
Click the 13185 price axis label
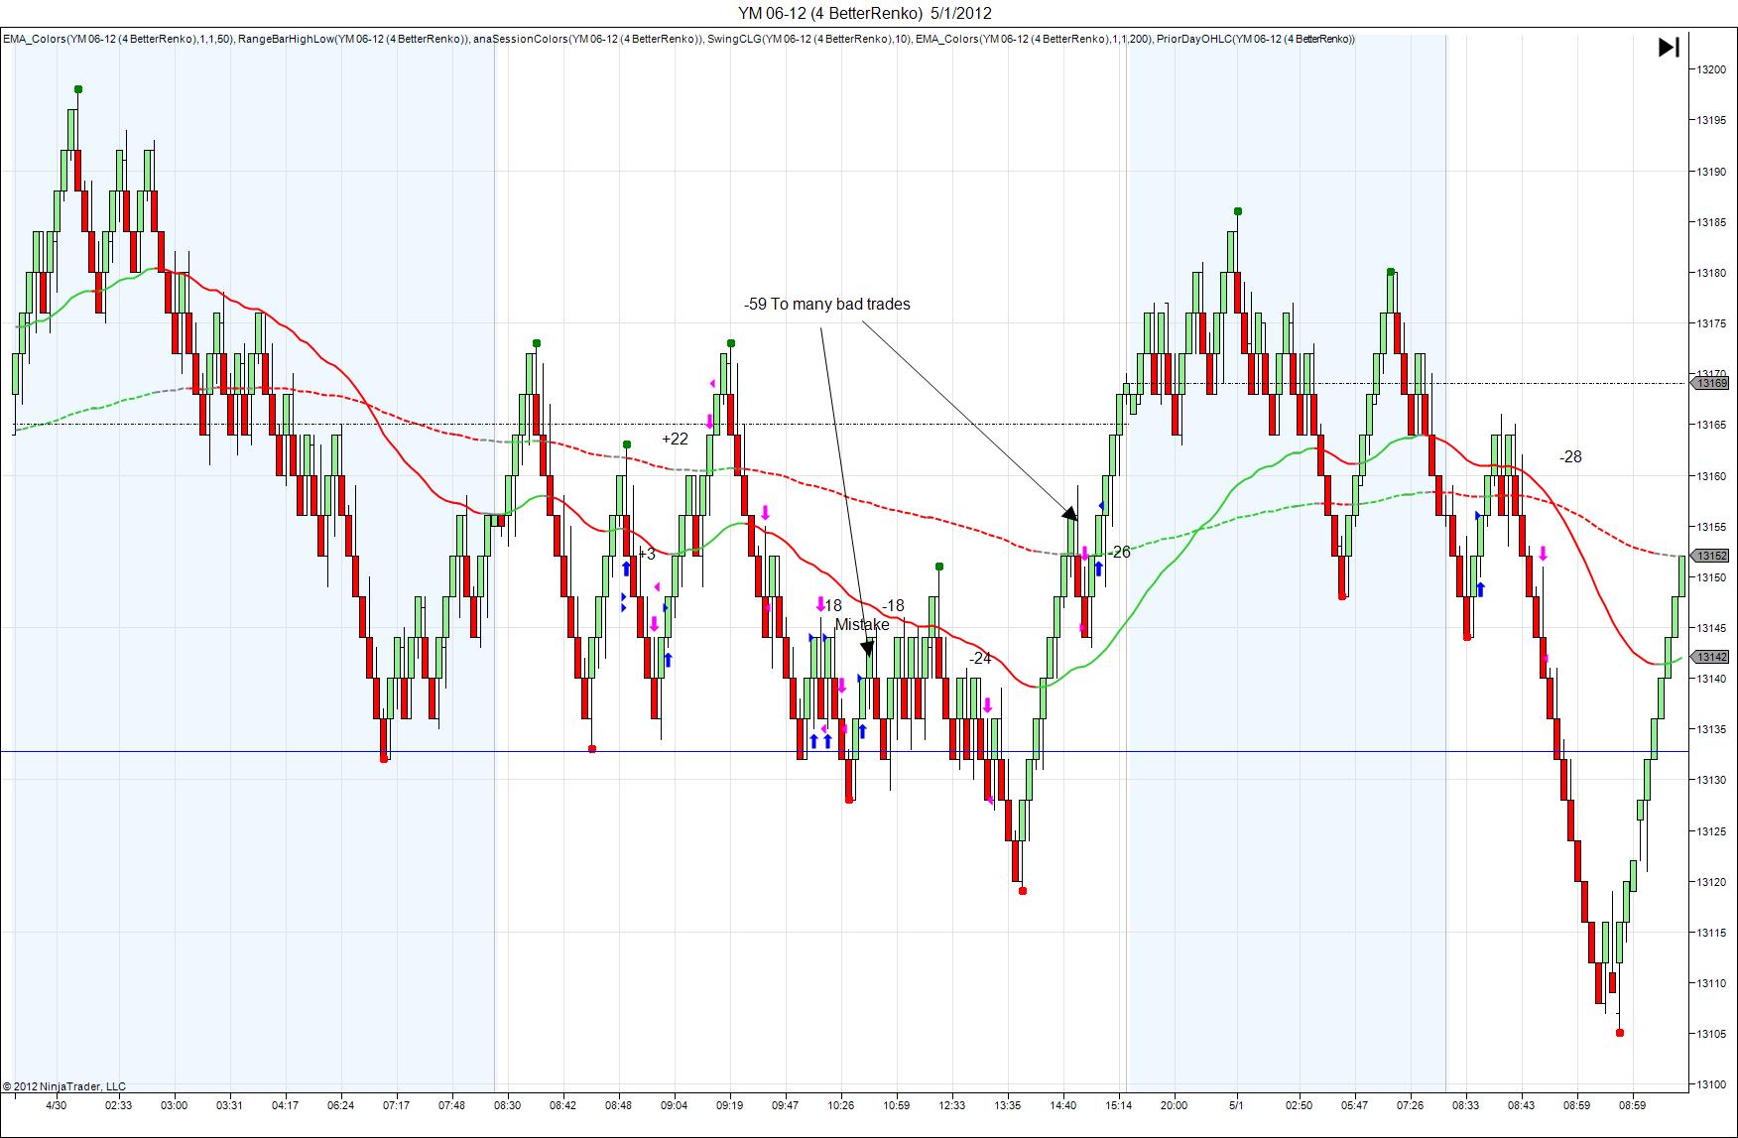point(1711,222)
